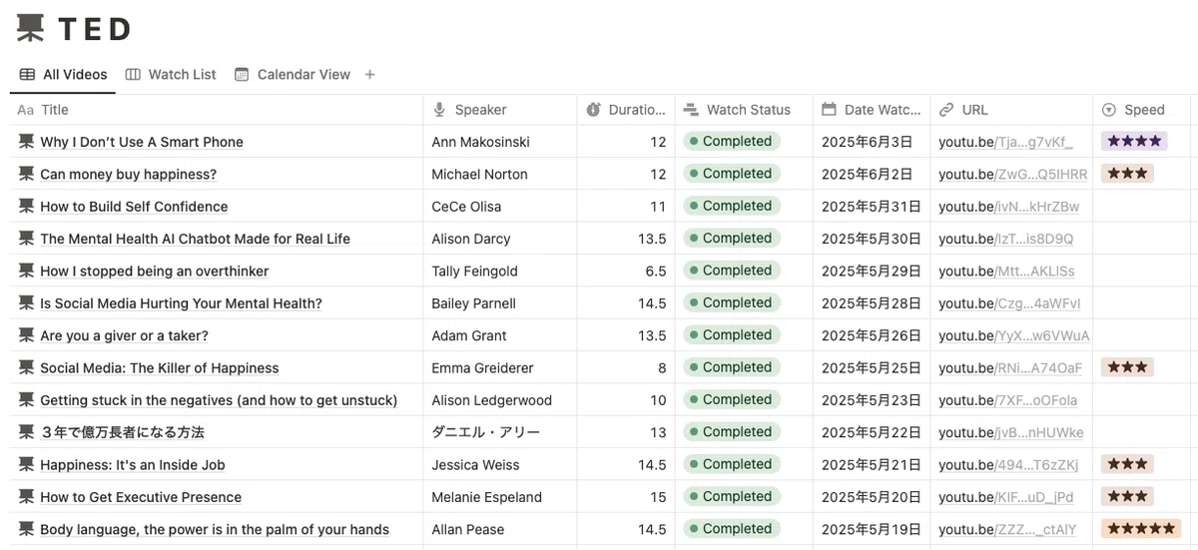The height and width of the screenshot is (550, 1198).
Task: Click the date 2025年5月31日 cell
Action: click(872, 206)
